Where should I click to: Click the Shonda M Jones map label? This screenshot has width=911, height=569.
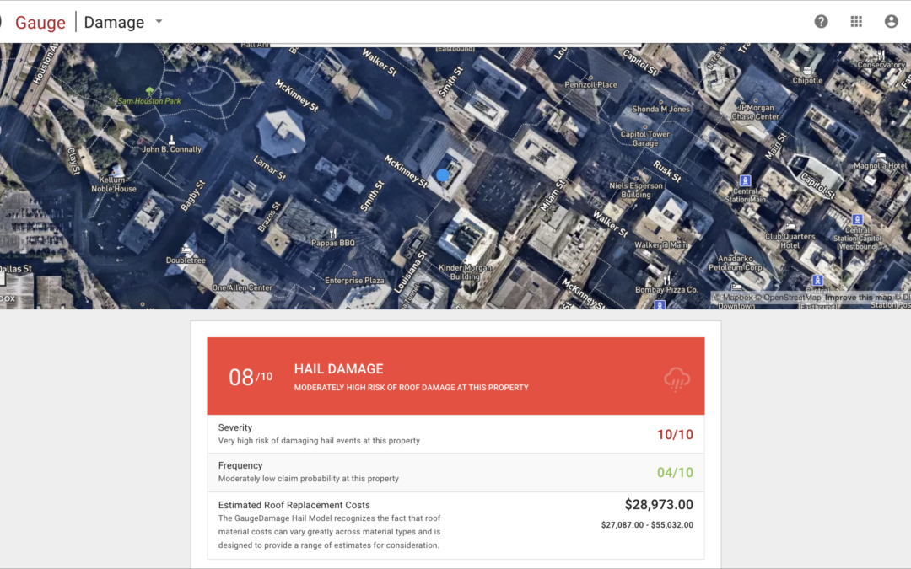click(661, 109)
